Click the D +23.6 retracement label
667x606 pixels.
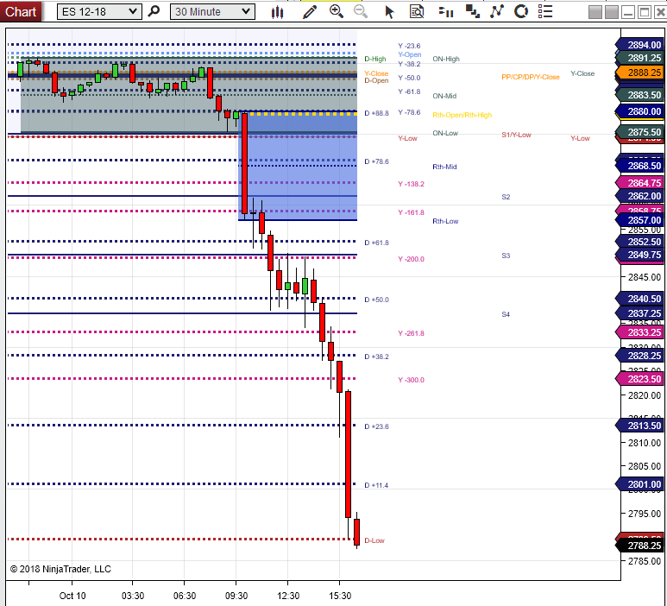(x=376, y=426)
